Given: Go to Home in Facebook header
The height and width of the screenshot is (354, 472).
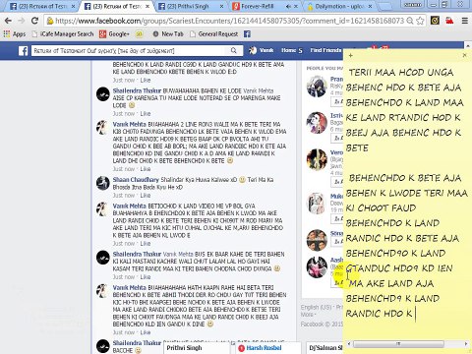Looking at the screenshot, I should point(289,50).
